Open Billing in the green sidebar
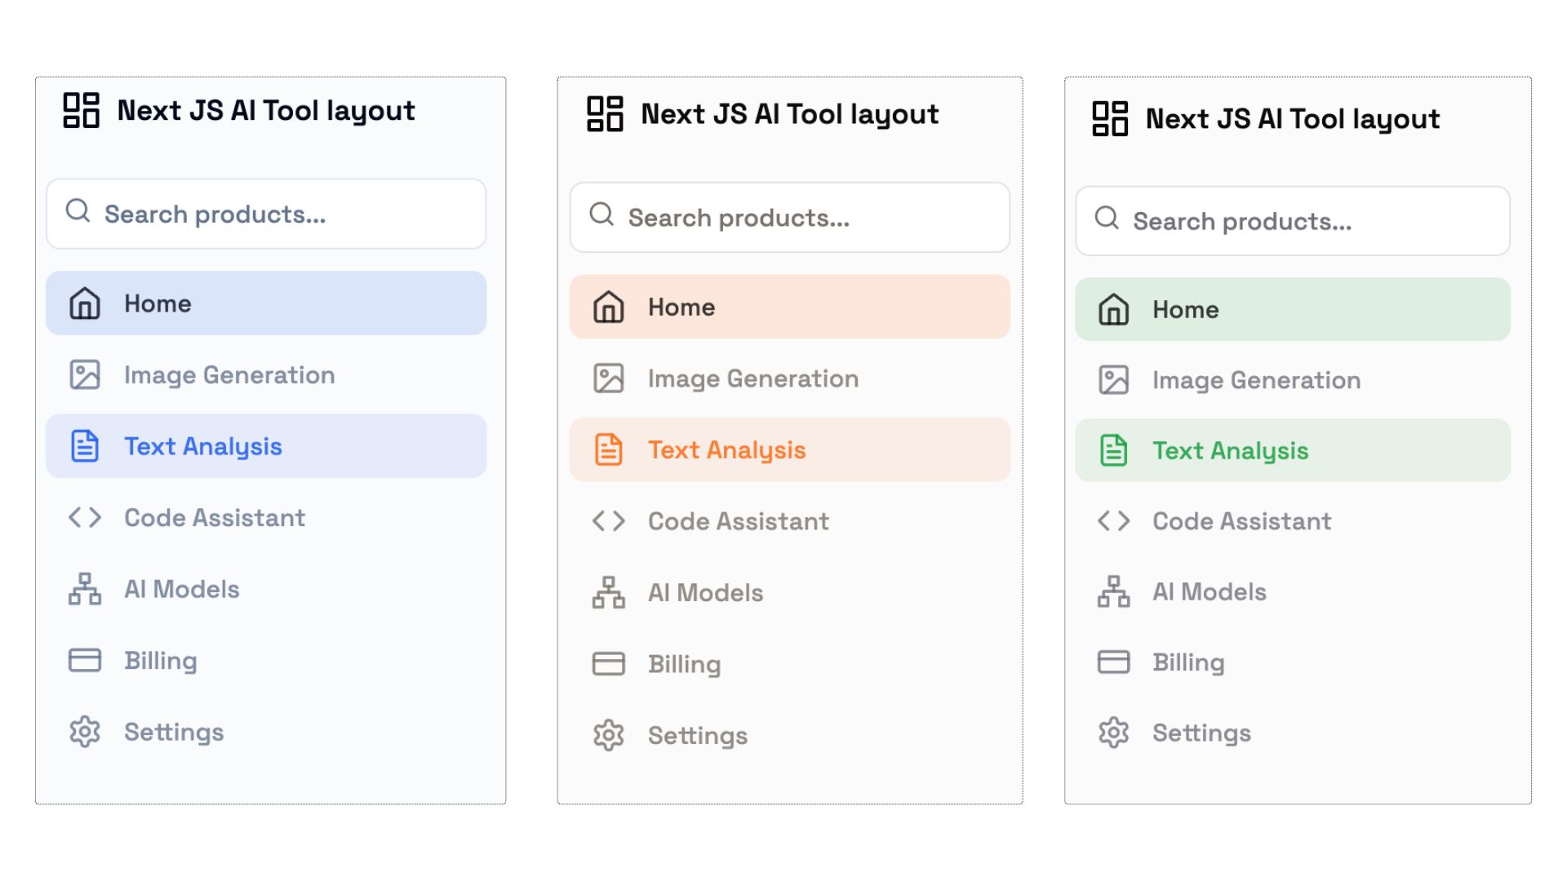This screenshot has width=1567, height=881. [1188, 662]
